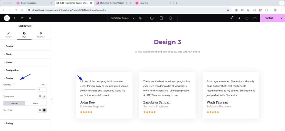Viewport: 285px width, 131px height.
Task: Expand the Rating section
Action: tap(25, 124)
